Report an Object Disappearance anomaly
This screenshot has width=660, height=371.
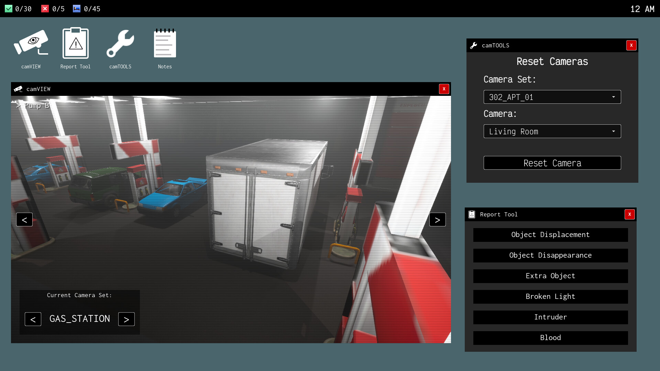pyautogui.click(x=550, y=255)
